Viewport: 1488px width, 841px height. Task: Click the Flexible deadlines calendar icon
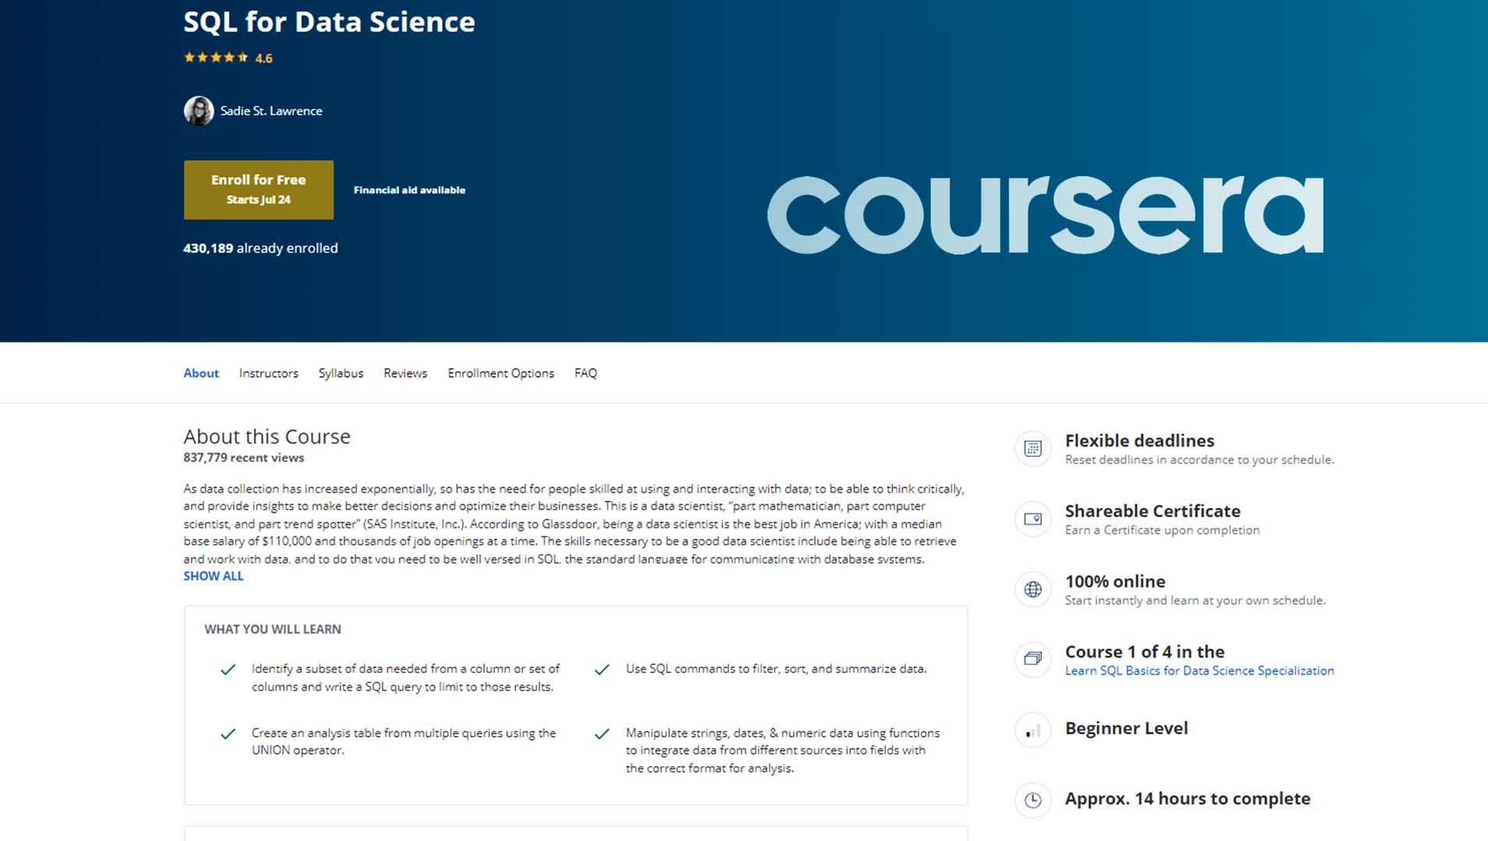click(1032, 449)
